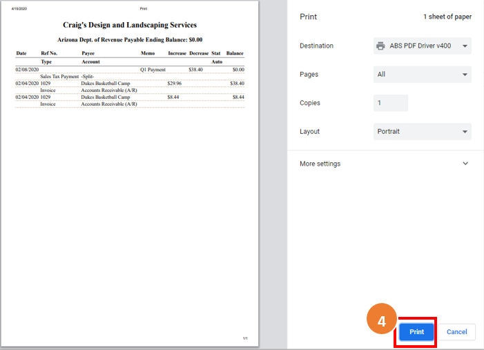Click the blue Print button
The height and width of the screenshot is (350, 484).
click(416, 332)
